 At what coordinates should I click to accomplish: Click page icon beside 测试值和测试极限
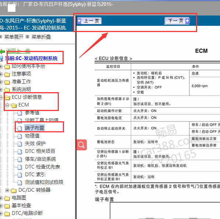point(20,182)
